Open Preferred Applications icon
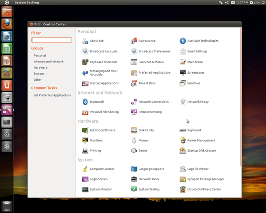Image resolution: width=266 pixels, height=213 pixels. click(134, 73)
